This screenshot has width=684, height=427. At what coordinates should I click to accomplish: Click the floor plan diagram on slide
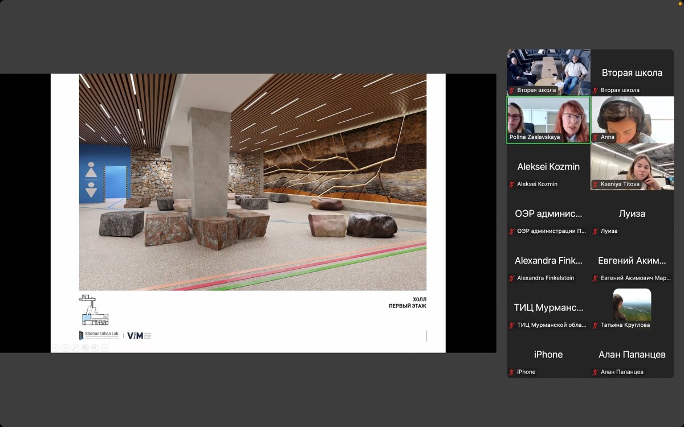click(93, 310)
